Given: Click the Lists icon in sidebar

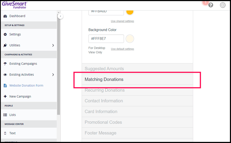Looking at the screenshot, I should tap(5, 115).
